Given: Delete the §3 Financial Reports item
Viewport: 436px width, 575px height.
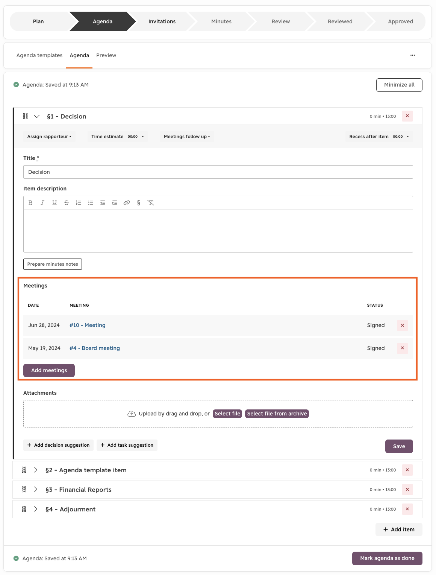Looking at the screenshot, I should [407, 490].
